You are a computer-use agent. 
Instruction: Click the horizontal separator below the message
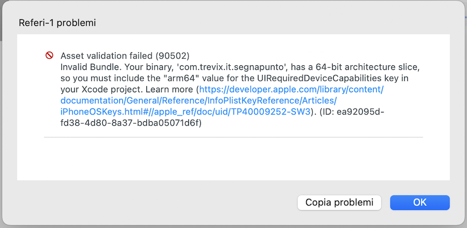233,137
